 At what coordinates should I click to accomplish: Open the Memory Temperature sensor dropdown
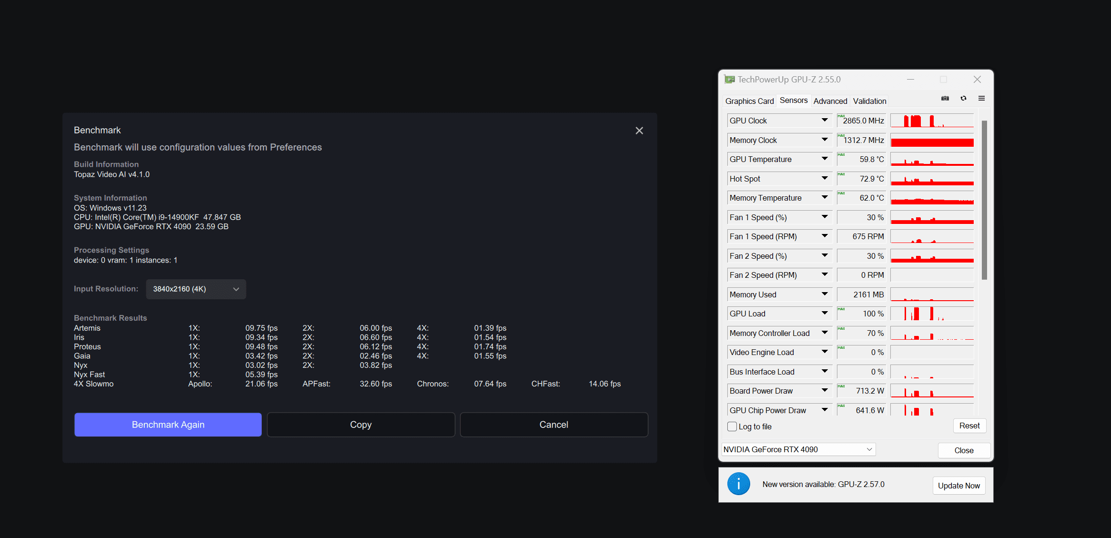click(825, 198)
